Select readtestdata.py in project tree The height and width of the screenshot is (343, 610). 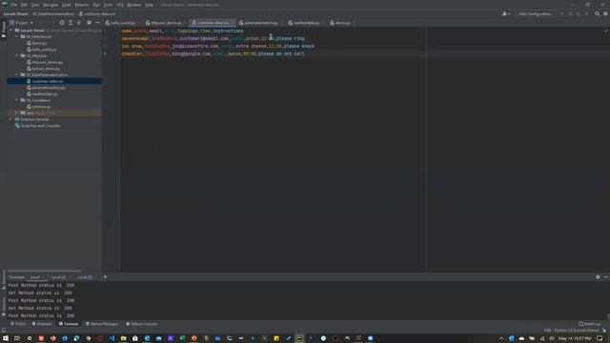point(42,94)
